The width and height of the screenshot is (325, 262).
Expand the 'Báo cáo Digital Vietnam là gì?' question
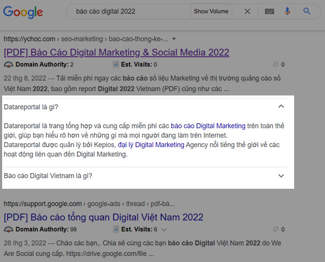pos(281,176)
